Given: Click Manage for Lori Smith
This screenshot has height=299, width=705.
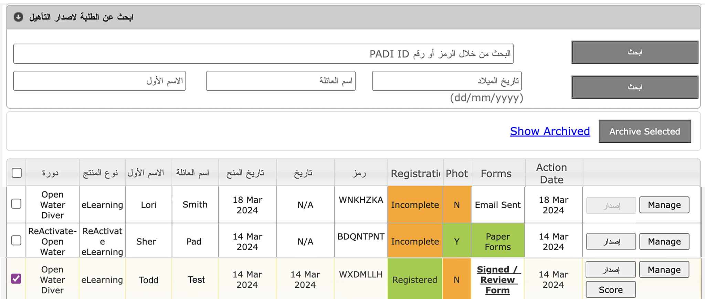Looking at the screenshot, I should pyautogui.click(x=664, y=205).
